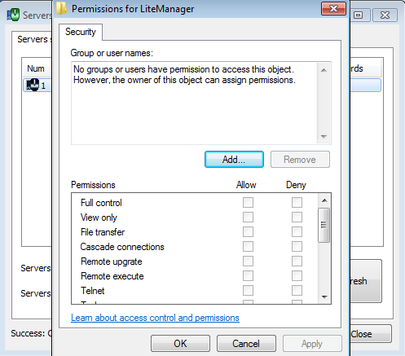Allow Remote execute permission
Screen dimensions: 405x356
[x=248, y=275]
